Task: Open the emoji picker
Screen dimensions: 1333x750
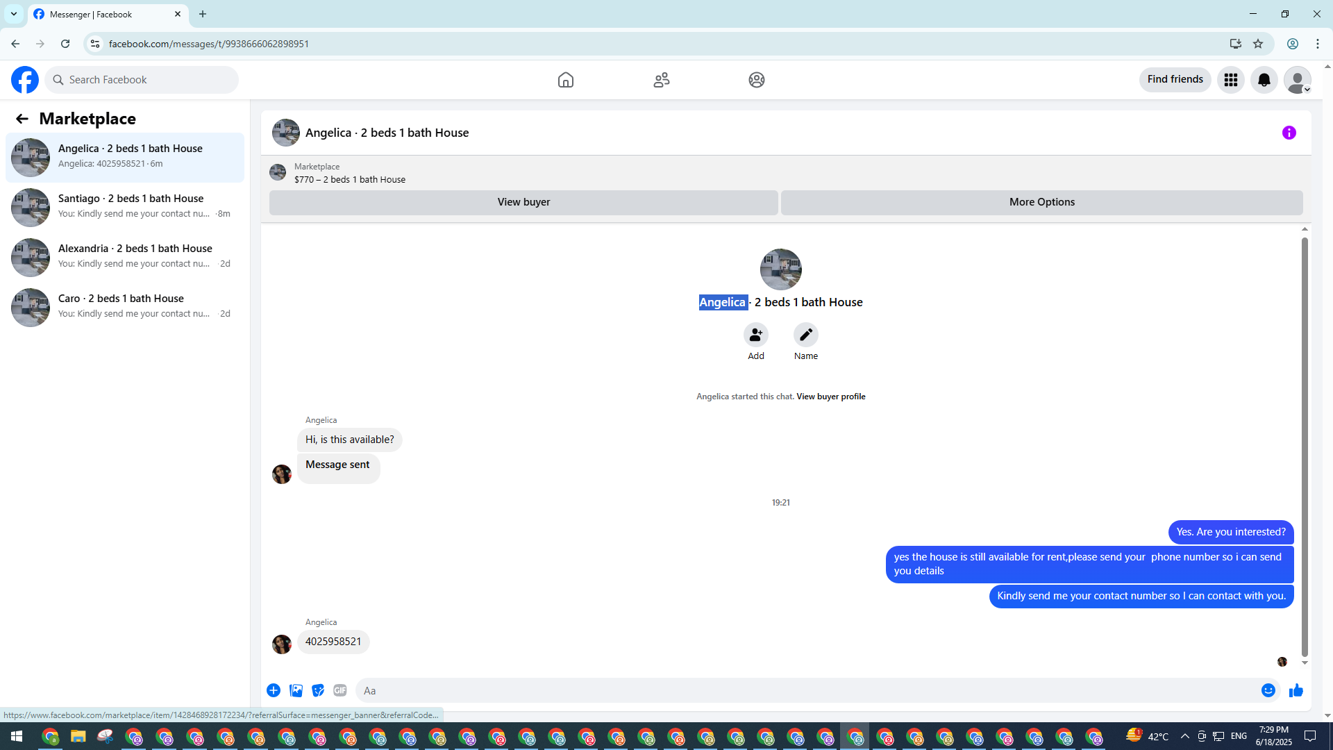Action: tap(1268, 690)
